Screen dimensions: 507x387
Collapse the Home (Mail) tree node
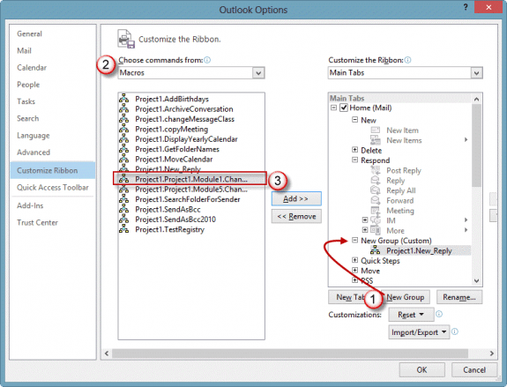[333, 108]
